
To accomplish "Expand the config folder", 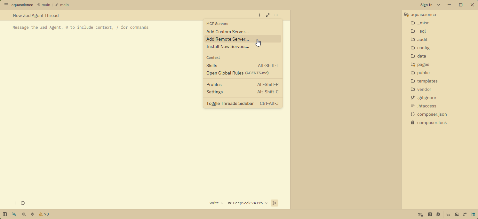I will click(x=440, y=48).
